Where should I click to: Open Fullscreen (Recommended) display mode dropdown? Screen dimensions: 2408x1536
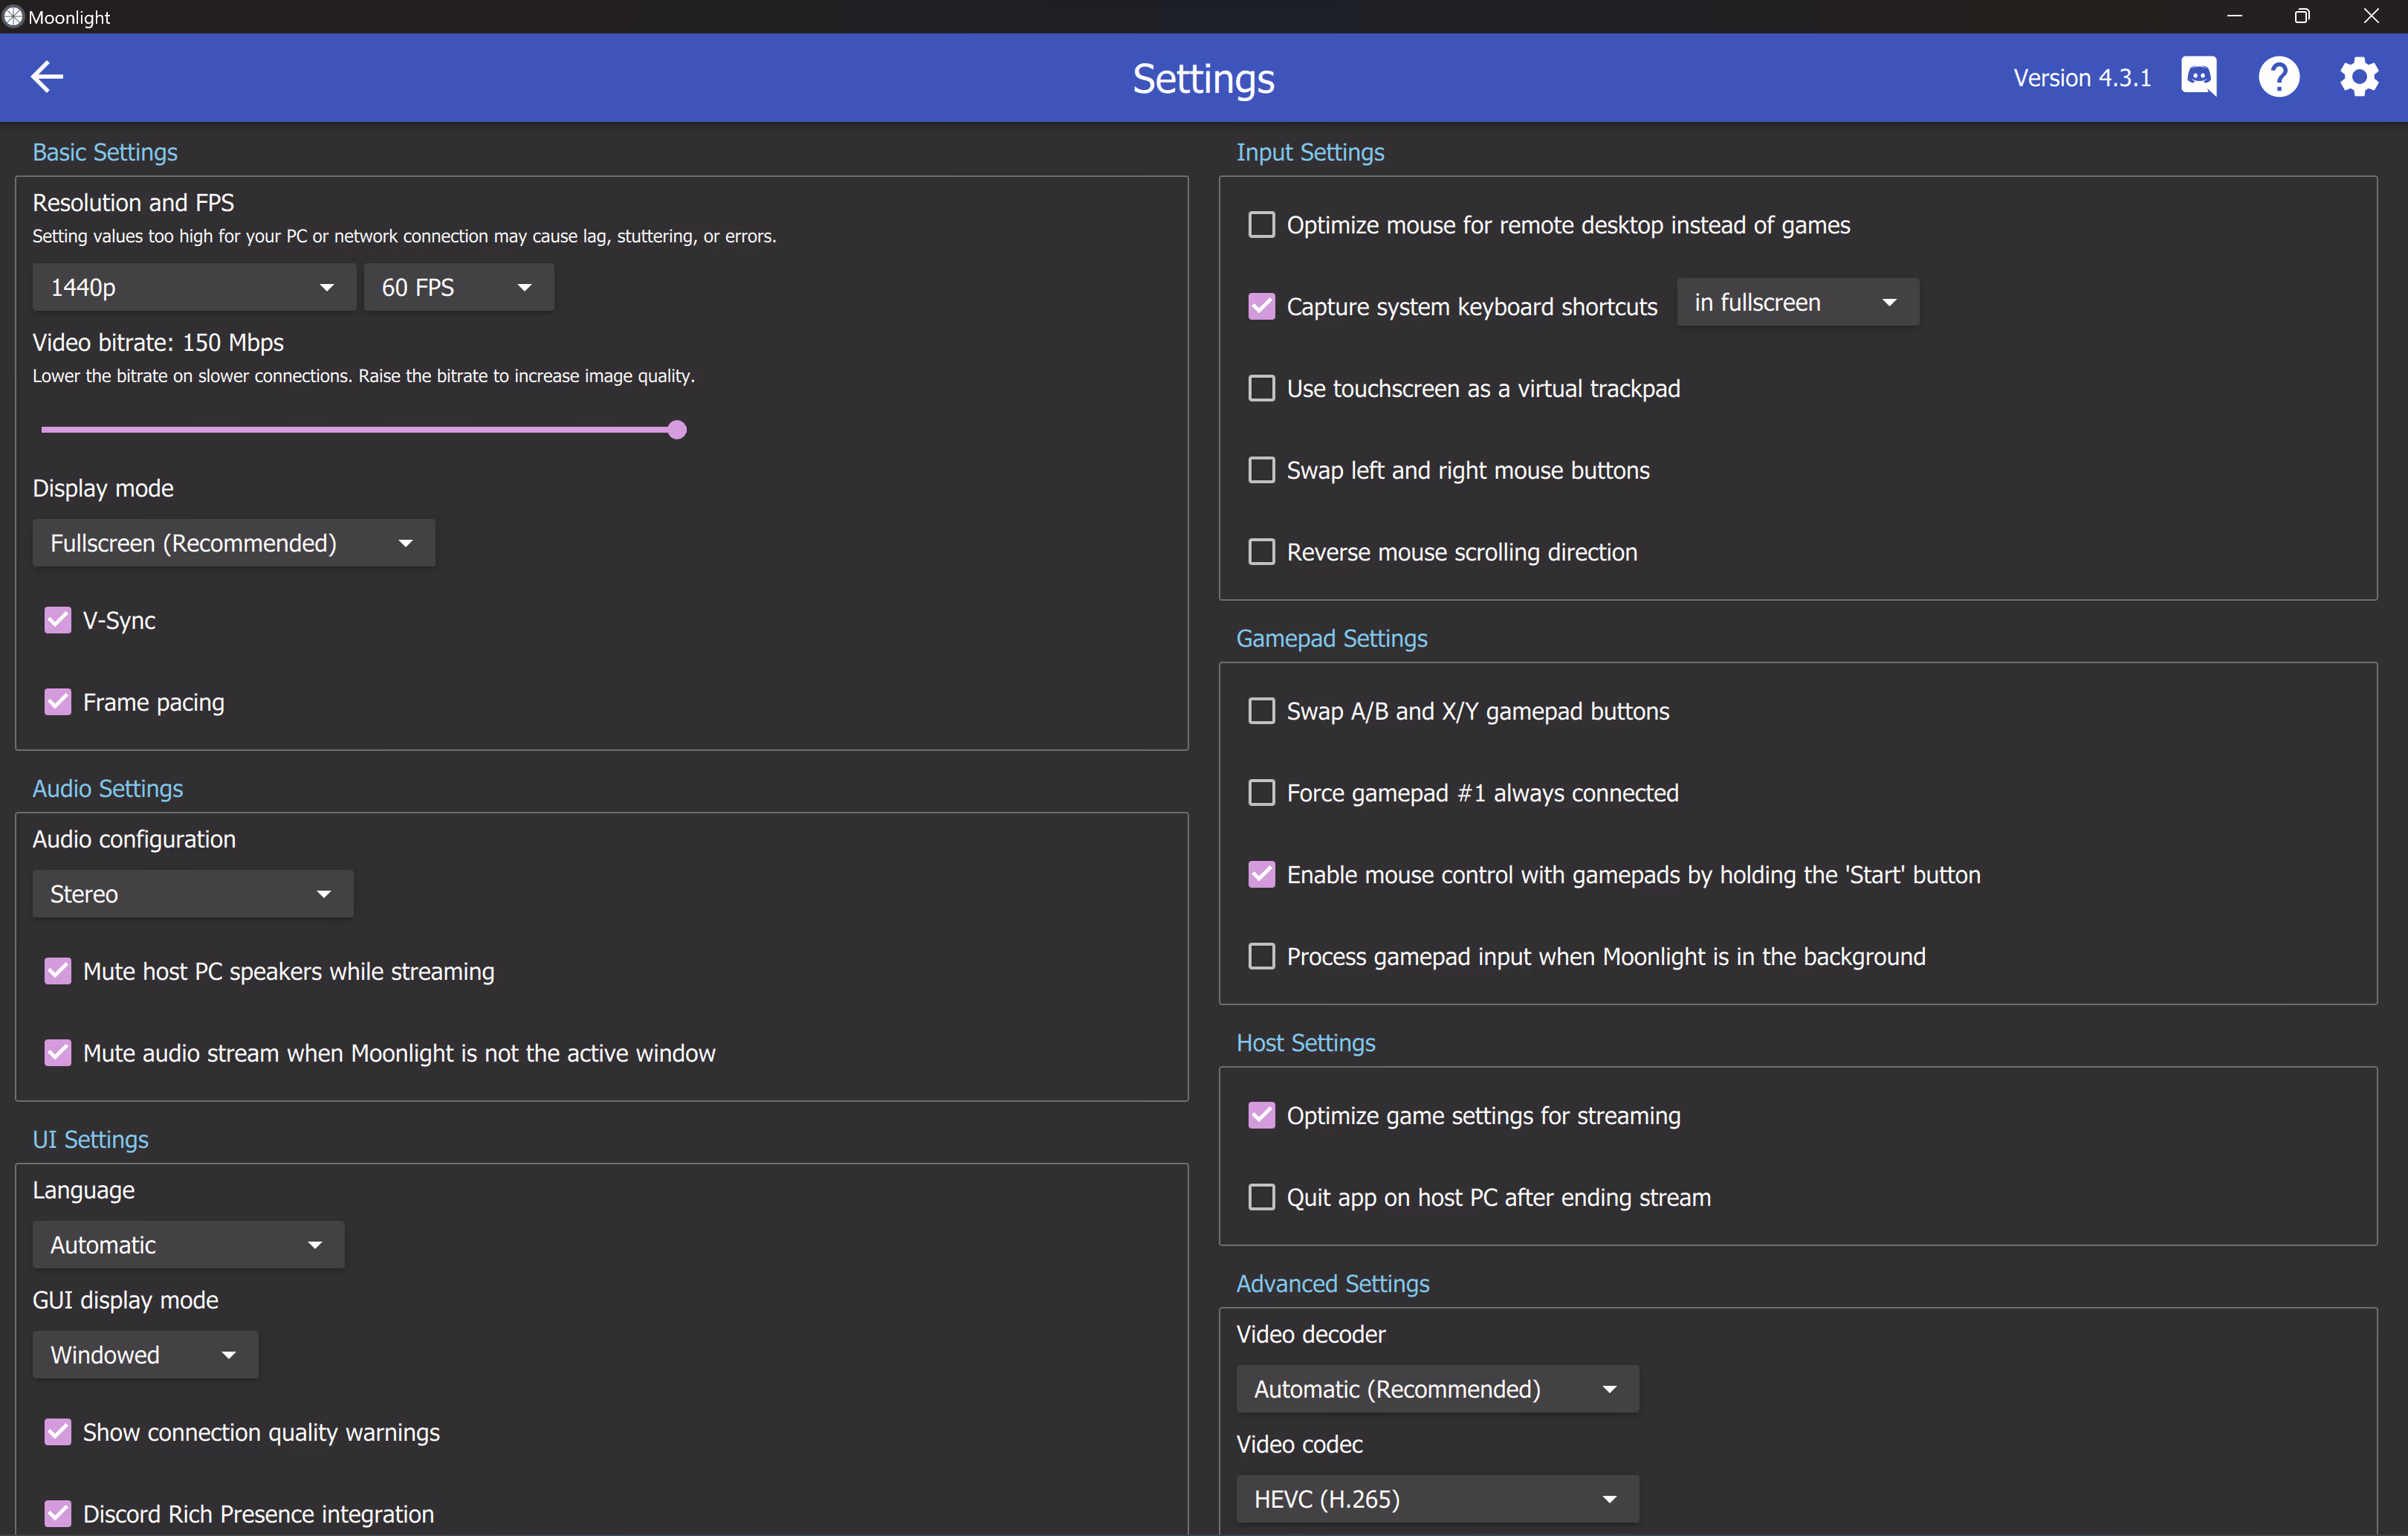pos(233,543)
